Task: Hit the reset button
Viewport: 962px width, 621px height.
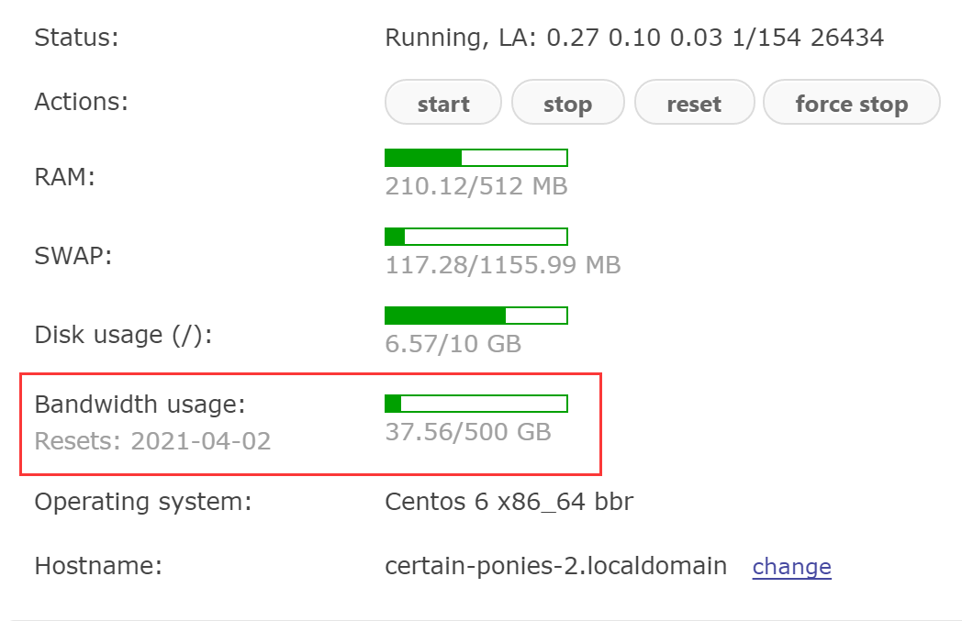Action: coord(694,104)
